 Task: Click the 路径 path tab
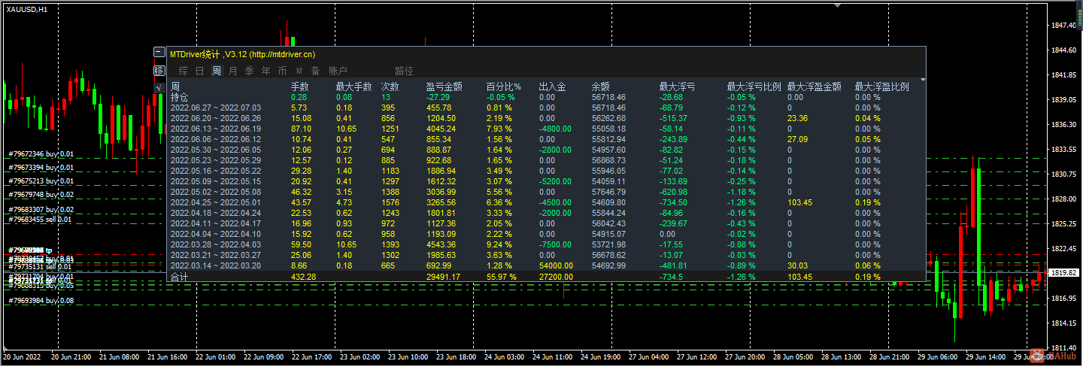(x=405, y=71)
